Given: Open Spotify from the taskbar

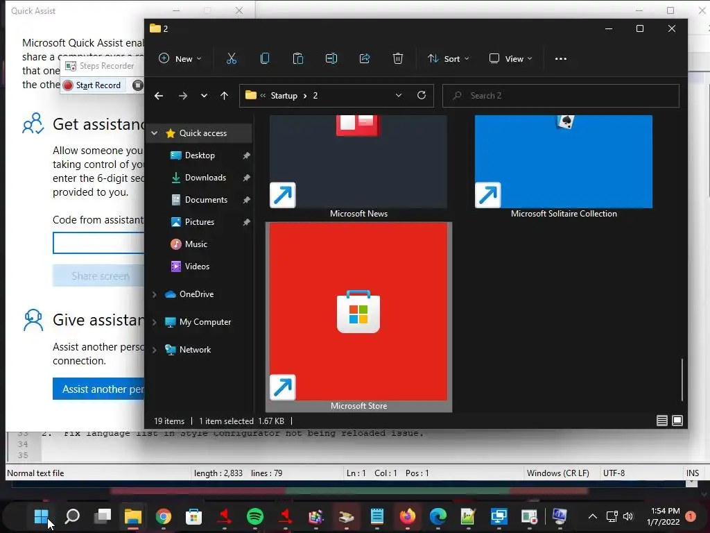Looking at the screenshot, I should click(x=255, y=516).
